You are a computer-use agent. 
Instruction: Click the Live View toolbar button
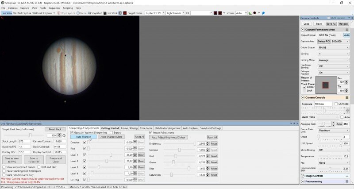point(7,13)
